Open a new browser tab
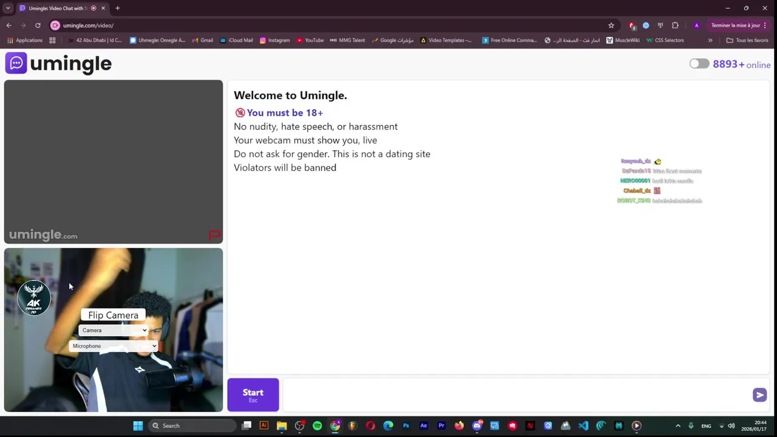This screenshot has width=777, height=437. (117, 8)
